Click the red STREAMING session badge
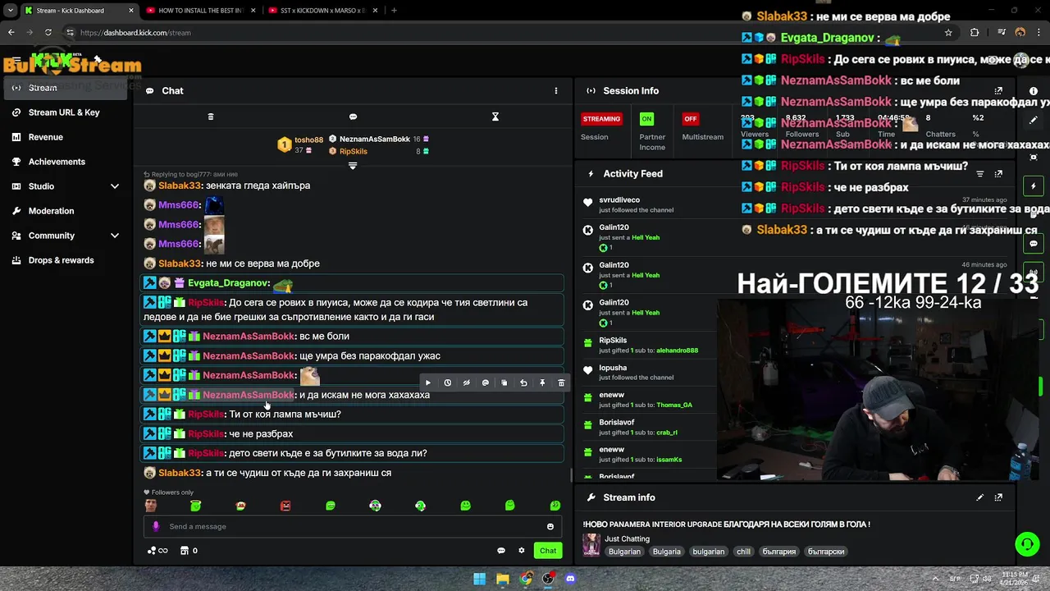The image size is (1050, 591). [601, 119]
